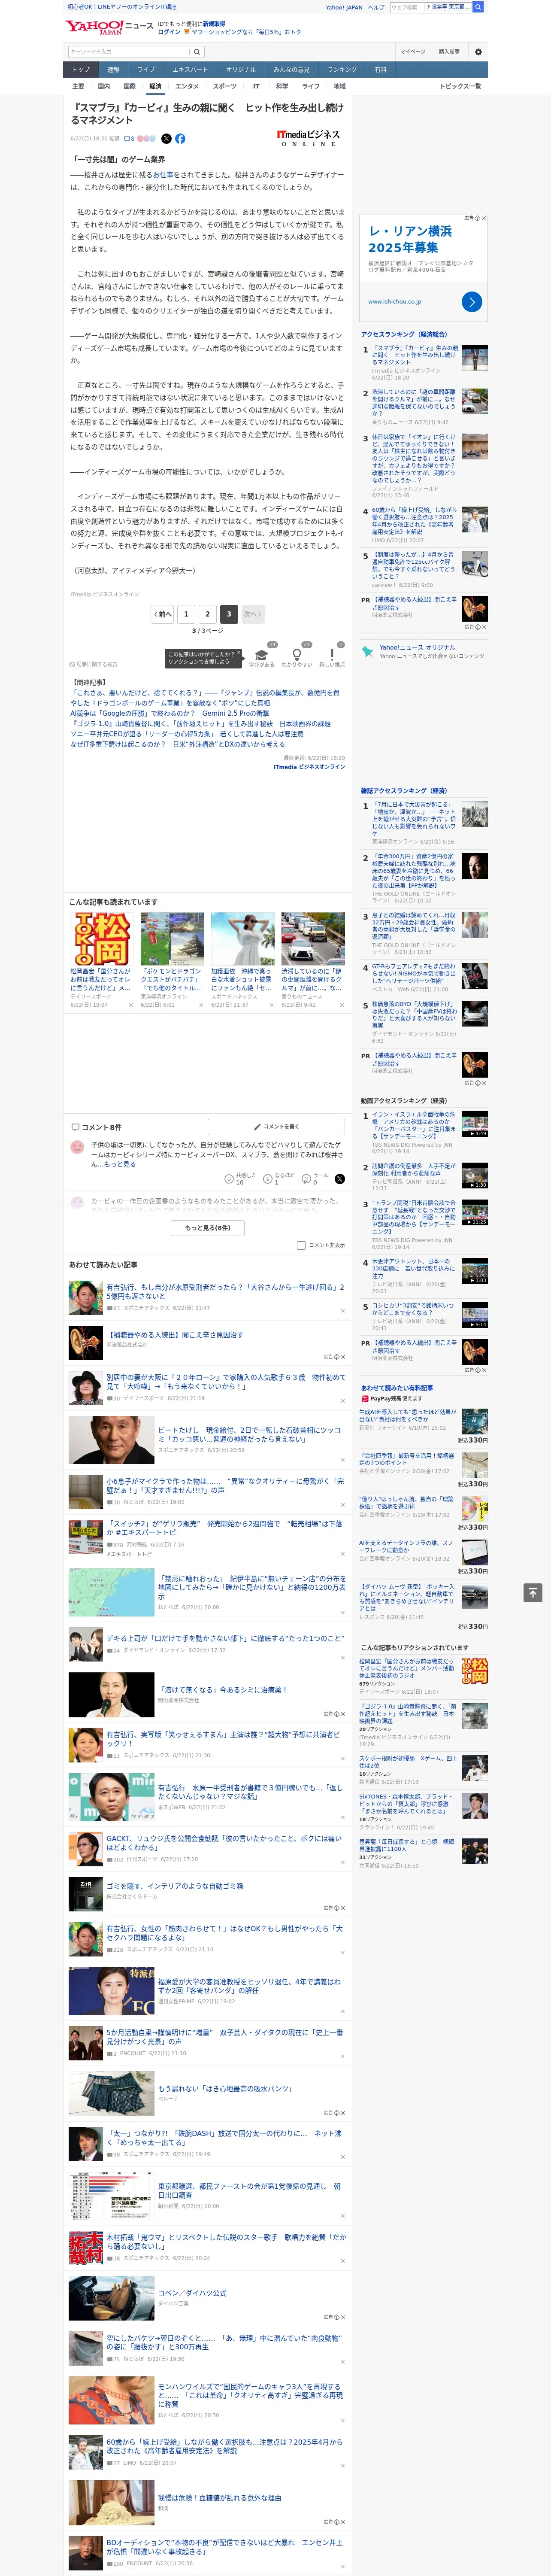Image resolution: width=551 pixels, height=2576 pixels.
Task: Open the ランキング tab
Action: click(x=342, y=70)
